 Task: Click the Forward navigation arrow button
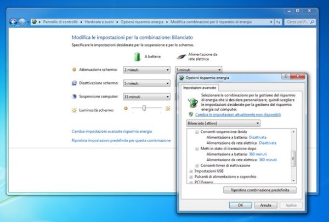point(22,21)
